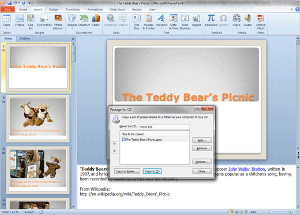The width and height of the screenshot is (300, 215).
Task: Click Copy to CD button
Action: pyautogui.click(x=152, y=171)
